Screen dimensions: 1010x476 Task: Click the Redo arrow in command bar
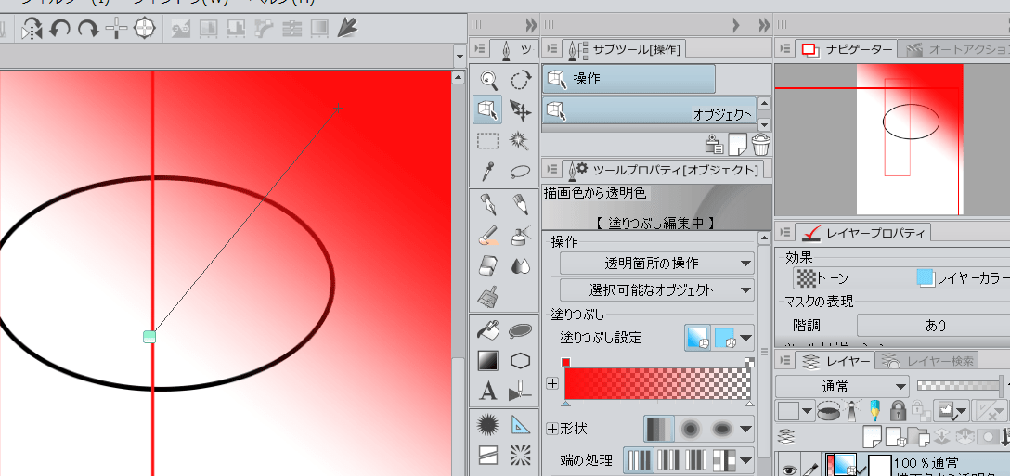coord(87,28)
